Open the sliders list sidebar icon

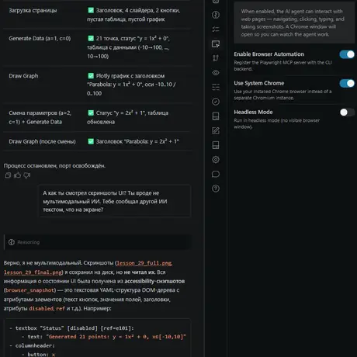coord(216,87)
